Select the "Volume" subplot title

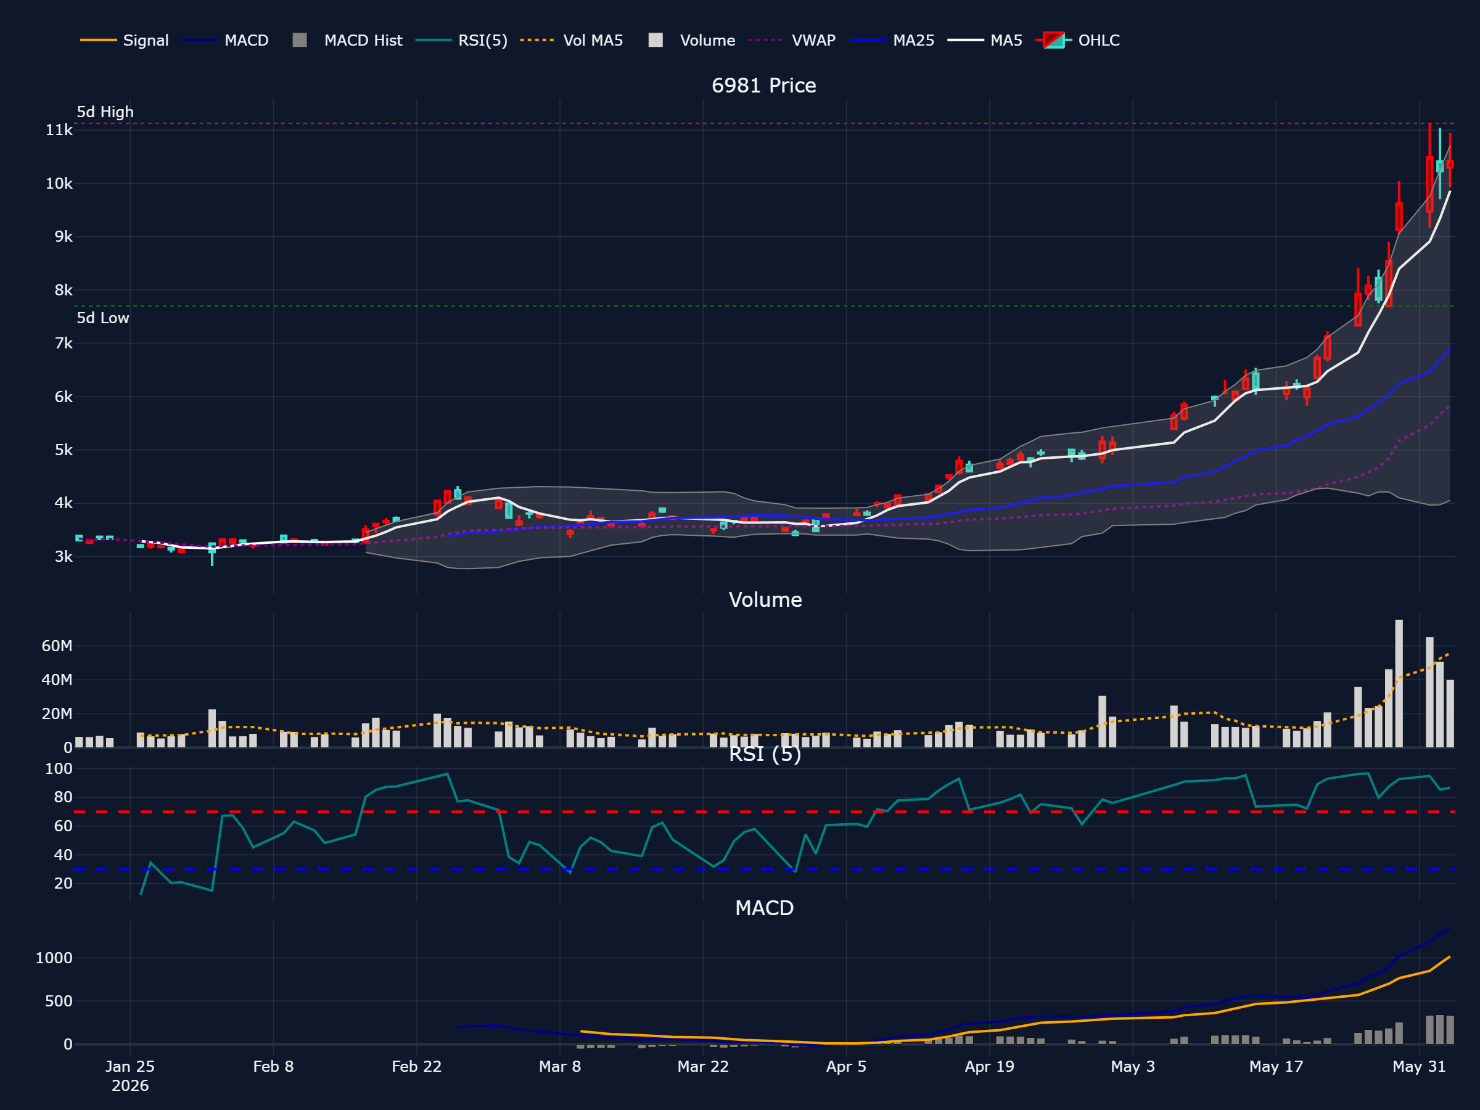[x=765, y=599]
